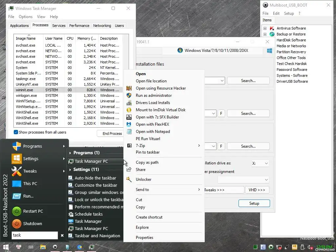Click the VHD >>> button

(x=257, y=190)
